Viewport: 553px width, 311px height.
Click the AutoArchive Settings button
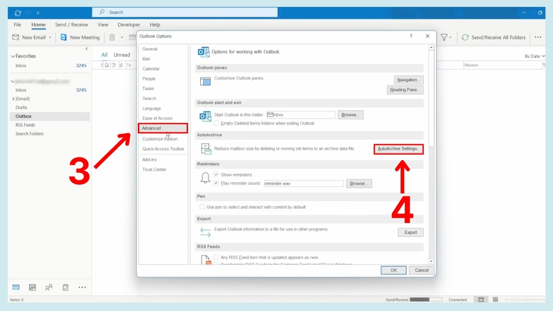point(399,149)
